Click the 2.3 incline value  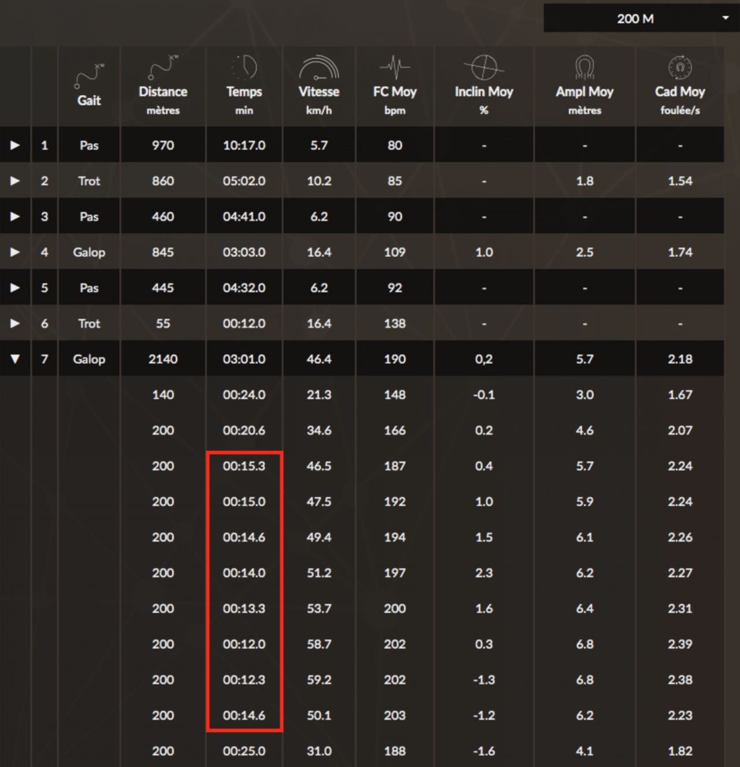484,573
